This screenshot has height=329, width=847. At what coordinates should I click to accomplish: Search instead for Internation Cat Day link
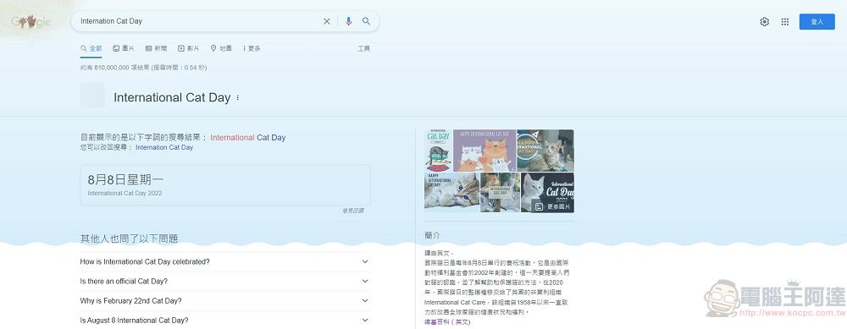pos(164,147)
